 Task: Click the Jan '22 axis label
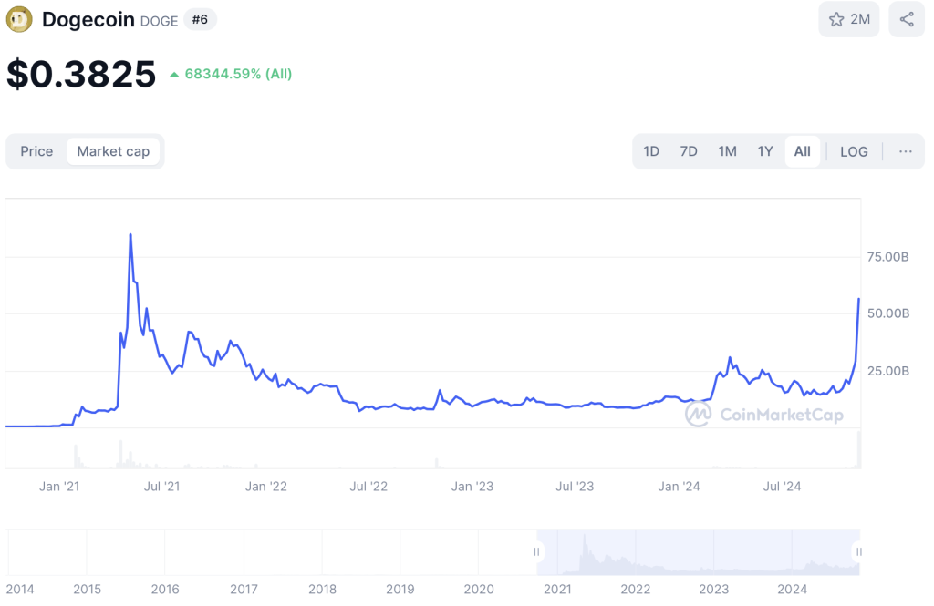266,487
